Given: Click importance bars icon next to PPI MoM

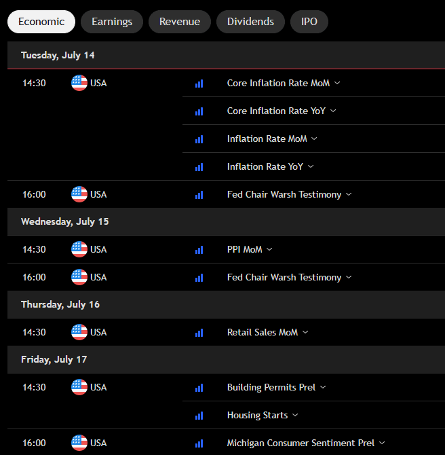Looking at the screenshot, I should (199, 250).
